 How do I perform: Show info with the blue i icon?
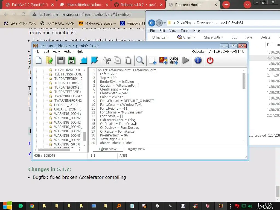[198, 60]
